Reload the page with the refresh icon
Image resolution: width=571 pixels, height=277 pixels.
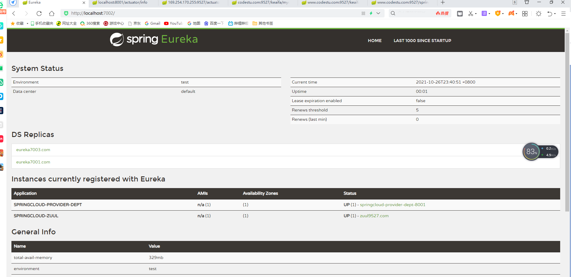39,14
